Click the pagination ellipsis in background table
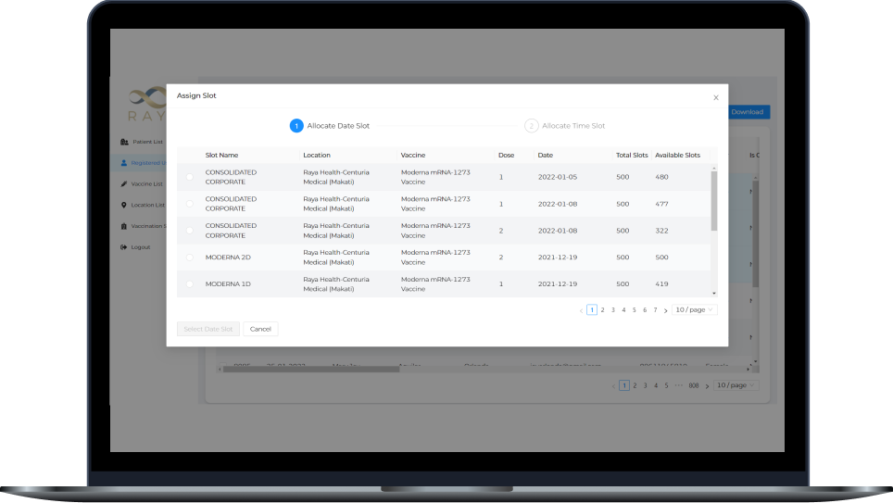This screenshot has width=893, height=503. coord(678,385)
